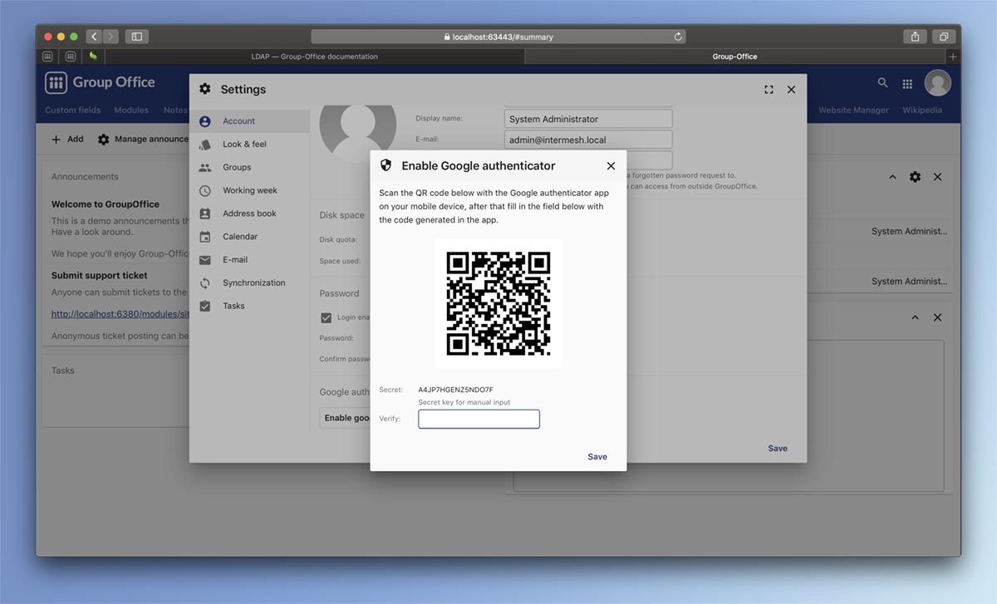This screenshot has height=604, width=997.
Task: Close the Settings window
Action: [x=791, y=90]
